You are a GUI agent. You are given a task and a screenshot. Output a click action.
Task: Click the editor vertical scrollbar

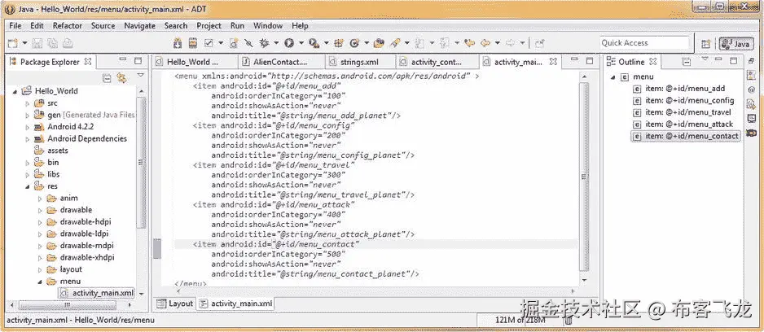[584, 177]
